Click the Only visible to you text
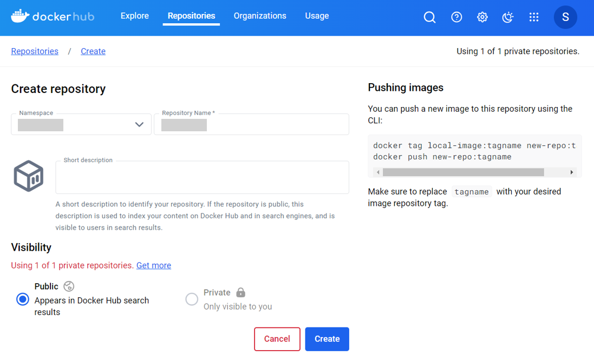Image resolution: width=594 pixels, height=362 pixels. [238, 306]
